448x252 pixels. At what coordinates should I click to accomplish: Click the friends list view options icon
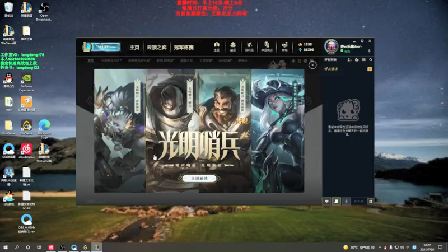point(363,60)
